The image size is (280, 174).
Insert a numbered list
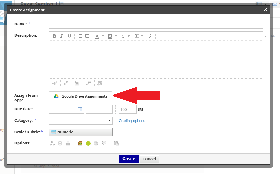[x=87, y=36]
